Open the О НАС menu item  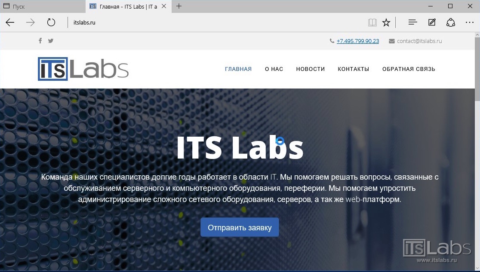(274, 69)
